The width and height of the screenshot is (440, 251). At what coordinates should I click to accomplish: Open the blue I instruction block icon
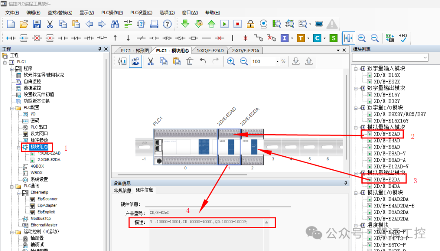point(284,38)
